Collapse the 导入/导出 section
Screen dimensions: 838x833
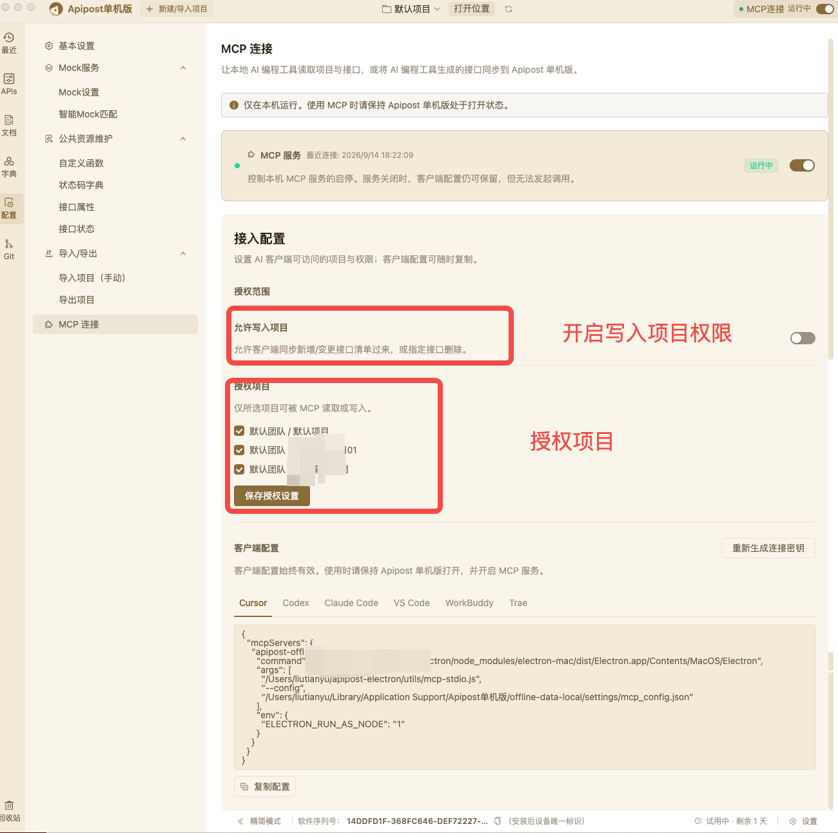click(183, 253)
